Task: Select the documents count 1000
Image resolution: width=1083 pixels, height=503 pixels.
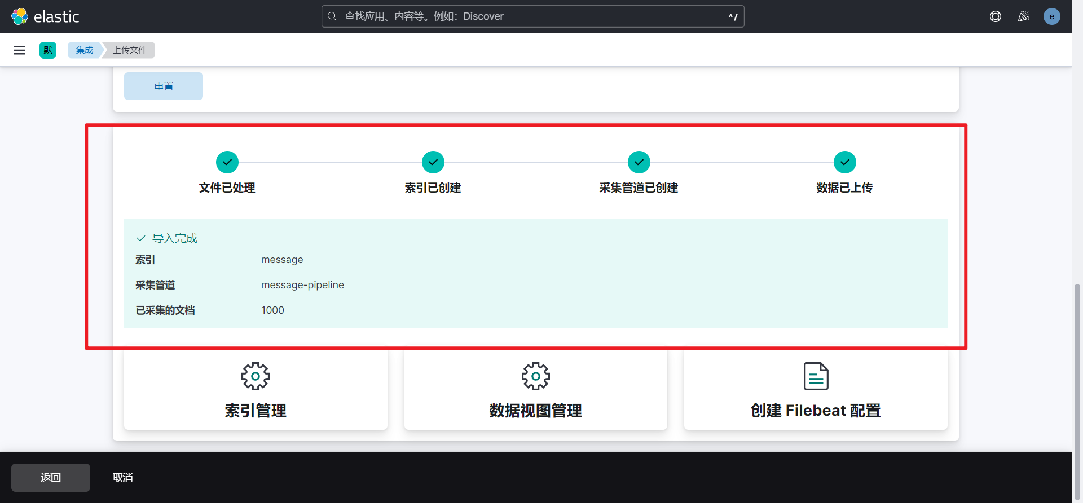Action: [x=272, y=310]
